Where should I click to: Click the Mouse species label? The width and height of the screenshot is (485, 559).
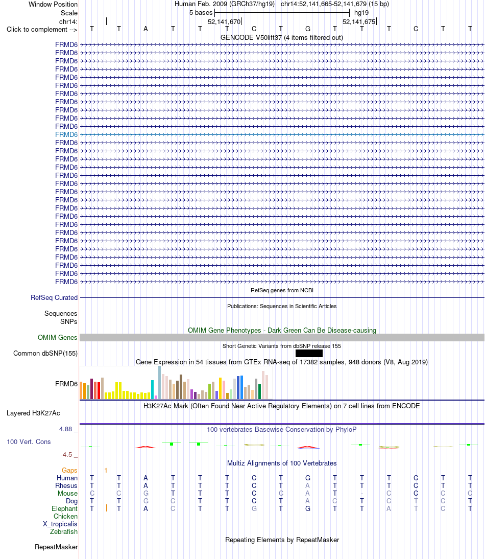68,494
